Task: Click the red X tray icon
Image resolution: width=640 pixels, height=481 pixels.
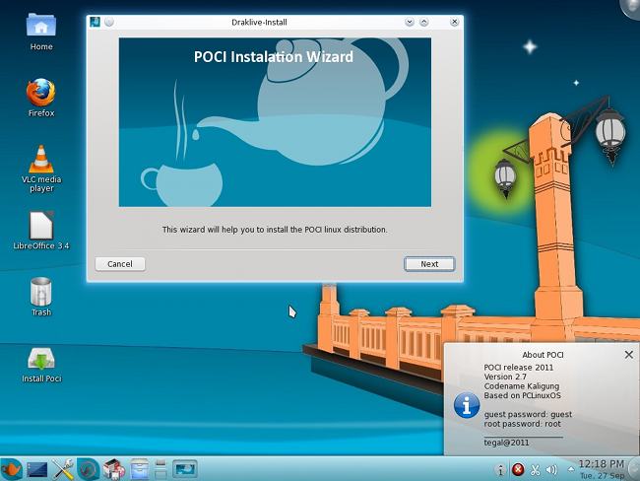Action: (x=518, y=469)
